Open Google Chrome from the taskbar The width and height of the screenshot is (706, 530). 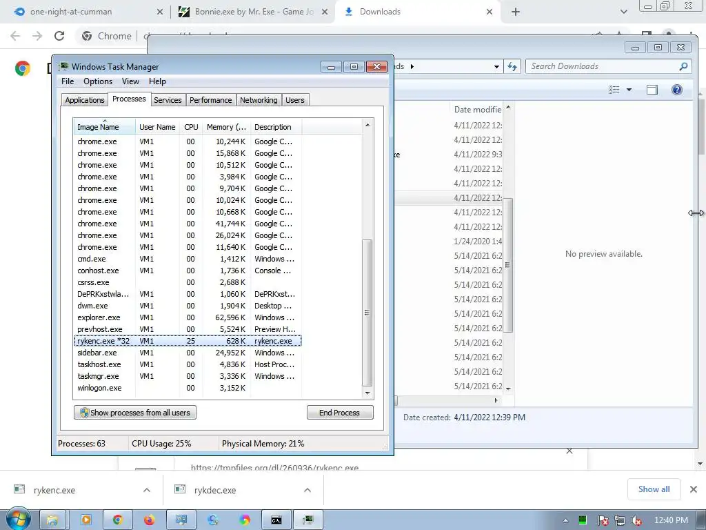click(117, 520)
